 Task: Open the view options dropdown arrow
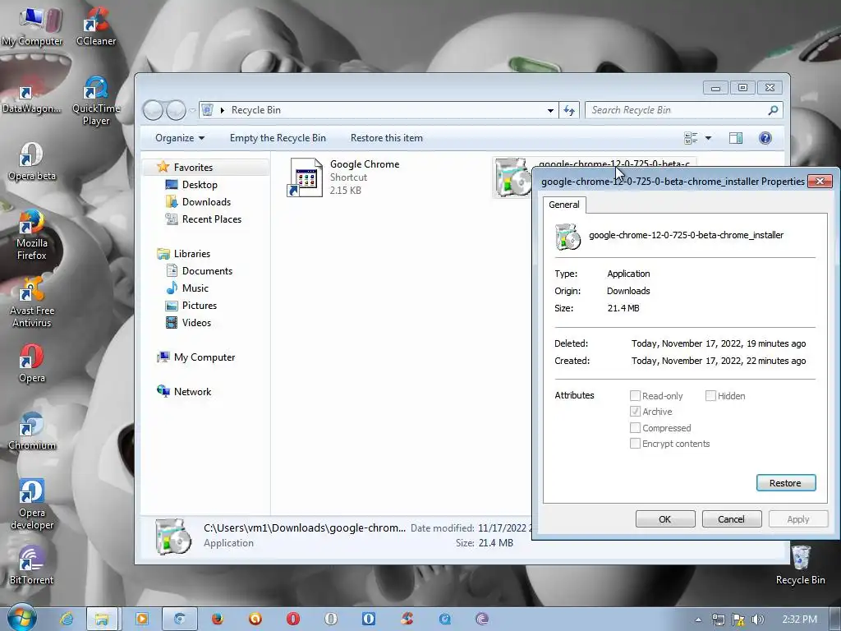click(708, 138)
